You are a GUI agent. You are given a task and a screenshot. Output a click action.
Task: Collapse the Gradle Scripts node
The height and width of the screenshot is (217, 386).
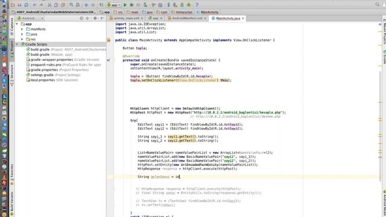(17, 44)
